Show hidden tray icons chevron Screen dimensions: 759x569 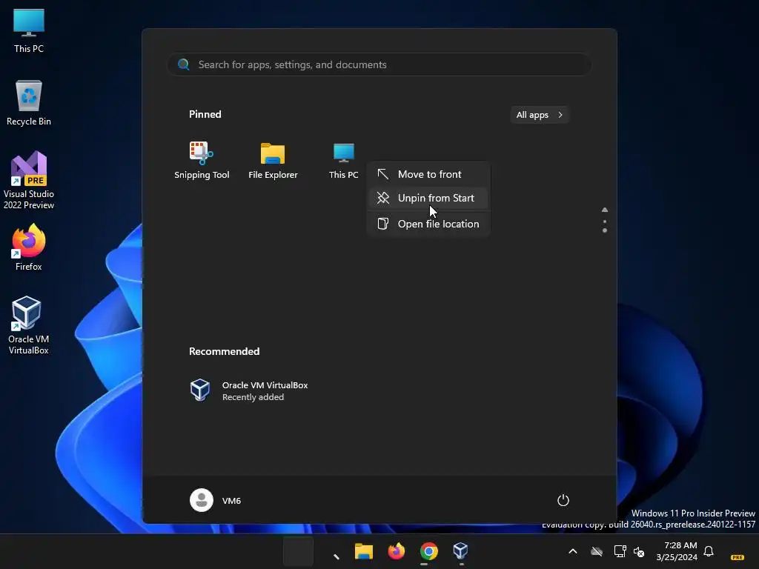[x=573, y=551]
